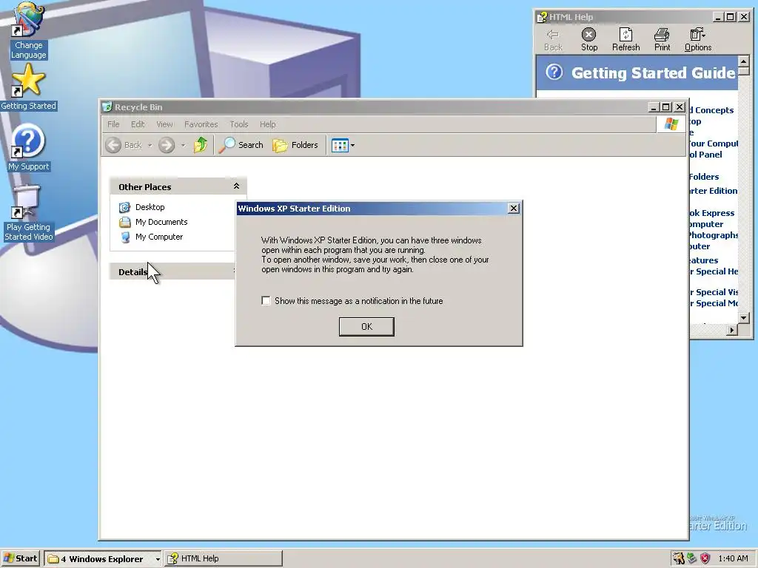Click the Up folder icon in Recycle Bin
This screenshot has height=568, width=758.
tap(200, 145)
